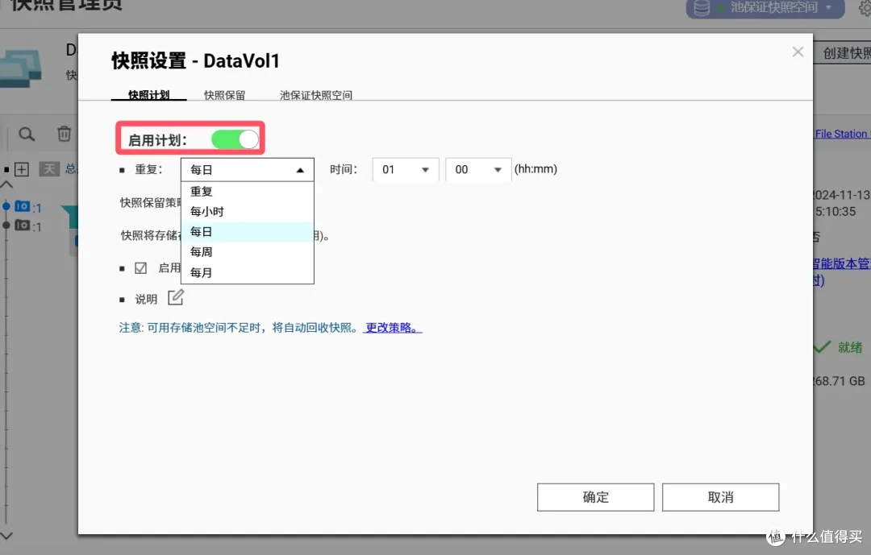Close the 快照设置 dialog
871x555 pixels.
coord(798,52)
